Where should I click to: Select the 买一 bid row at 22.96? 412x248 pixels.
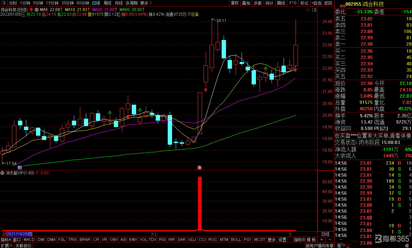(x=373, y=51)
